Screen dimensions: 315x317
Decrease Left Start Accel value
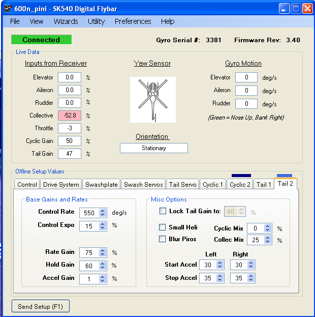pyautogui.click(x=220, y=267)
